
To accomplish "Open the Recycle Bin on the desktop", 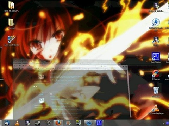I will pos(156,91).
